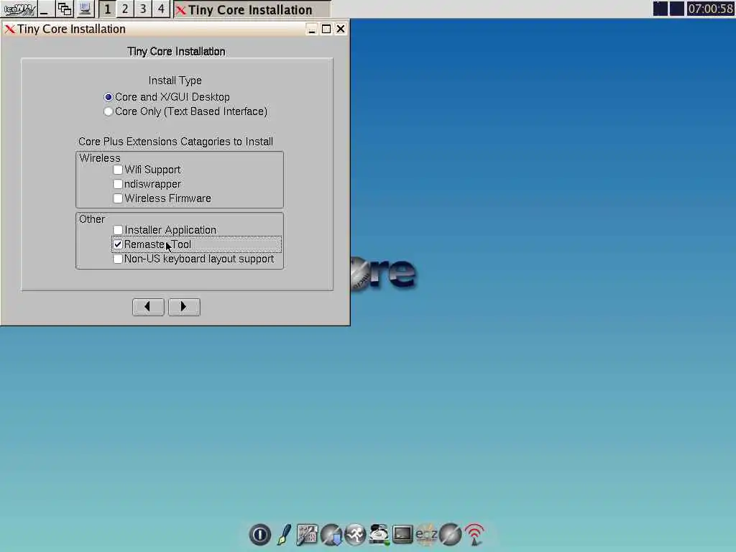Click 'Core Plus Extensions Catagories to Install' text
736x552 pixels.
click(175, 142)
